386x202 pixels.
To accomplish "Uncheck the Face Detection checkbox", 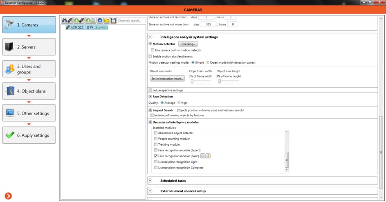I will pos(150,97).
